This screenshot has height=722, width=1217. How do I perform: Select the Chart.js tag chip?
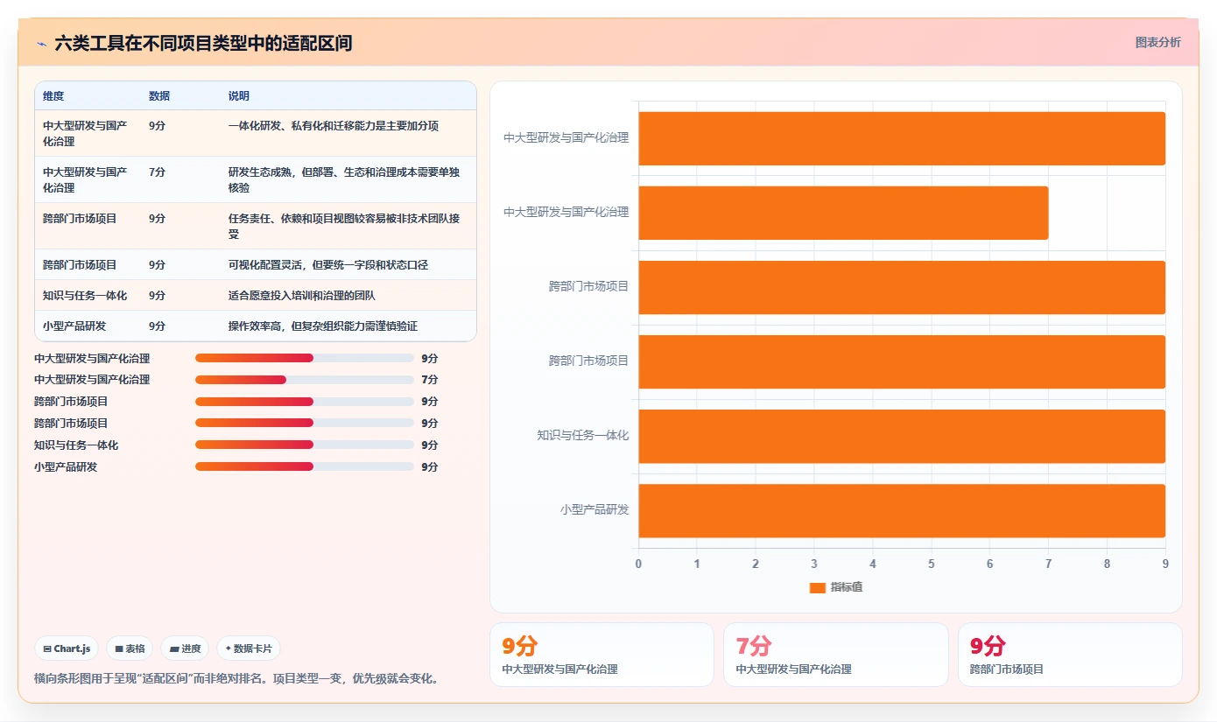pyautogui.click(x=67, y=648)
